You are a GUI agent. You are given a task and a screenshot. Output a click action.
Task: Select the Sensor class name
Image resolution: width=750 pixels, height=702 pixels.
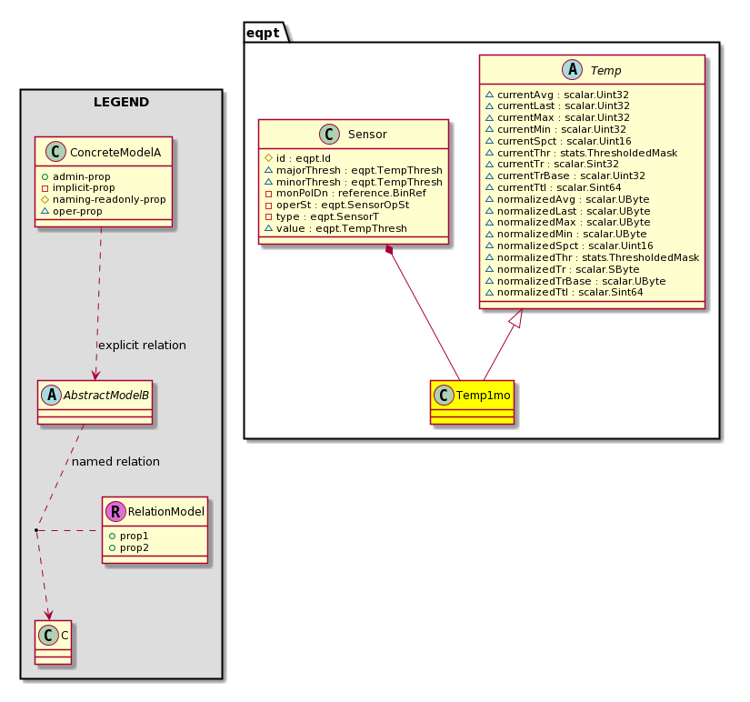367,135
